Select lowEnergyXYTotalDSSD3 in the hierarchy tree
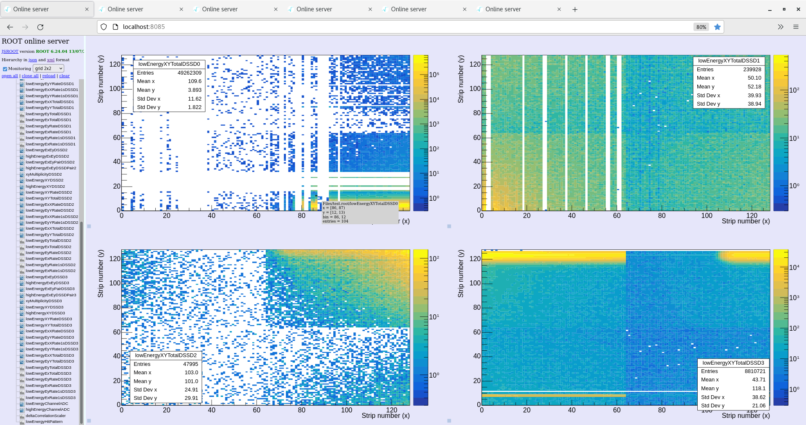This screenshot has width=806, height=425. pos(49,325)
